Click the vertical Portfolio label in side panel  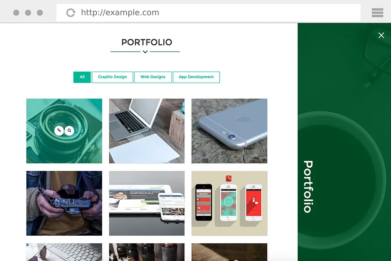coord(308,187)
